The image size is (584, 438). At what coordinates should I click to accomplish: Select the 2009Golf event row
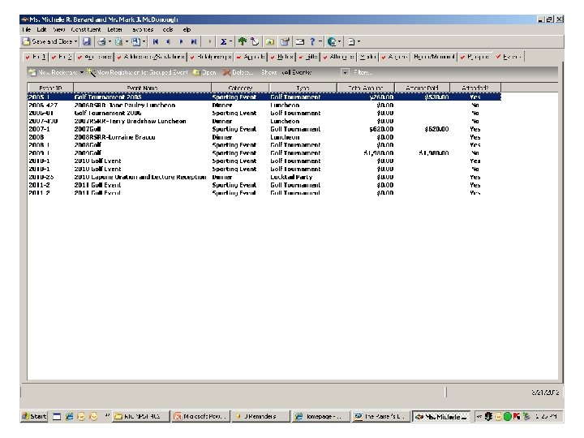coord(264,153)
